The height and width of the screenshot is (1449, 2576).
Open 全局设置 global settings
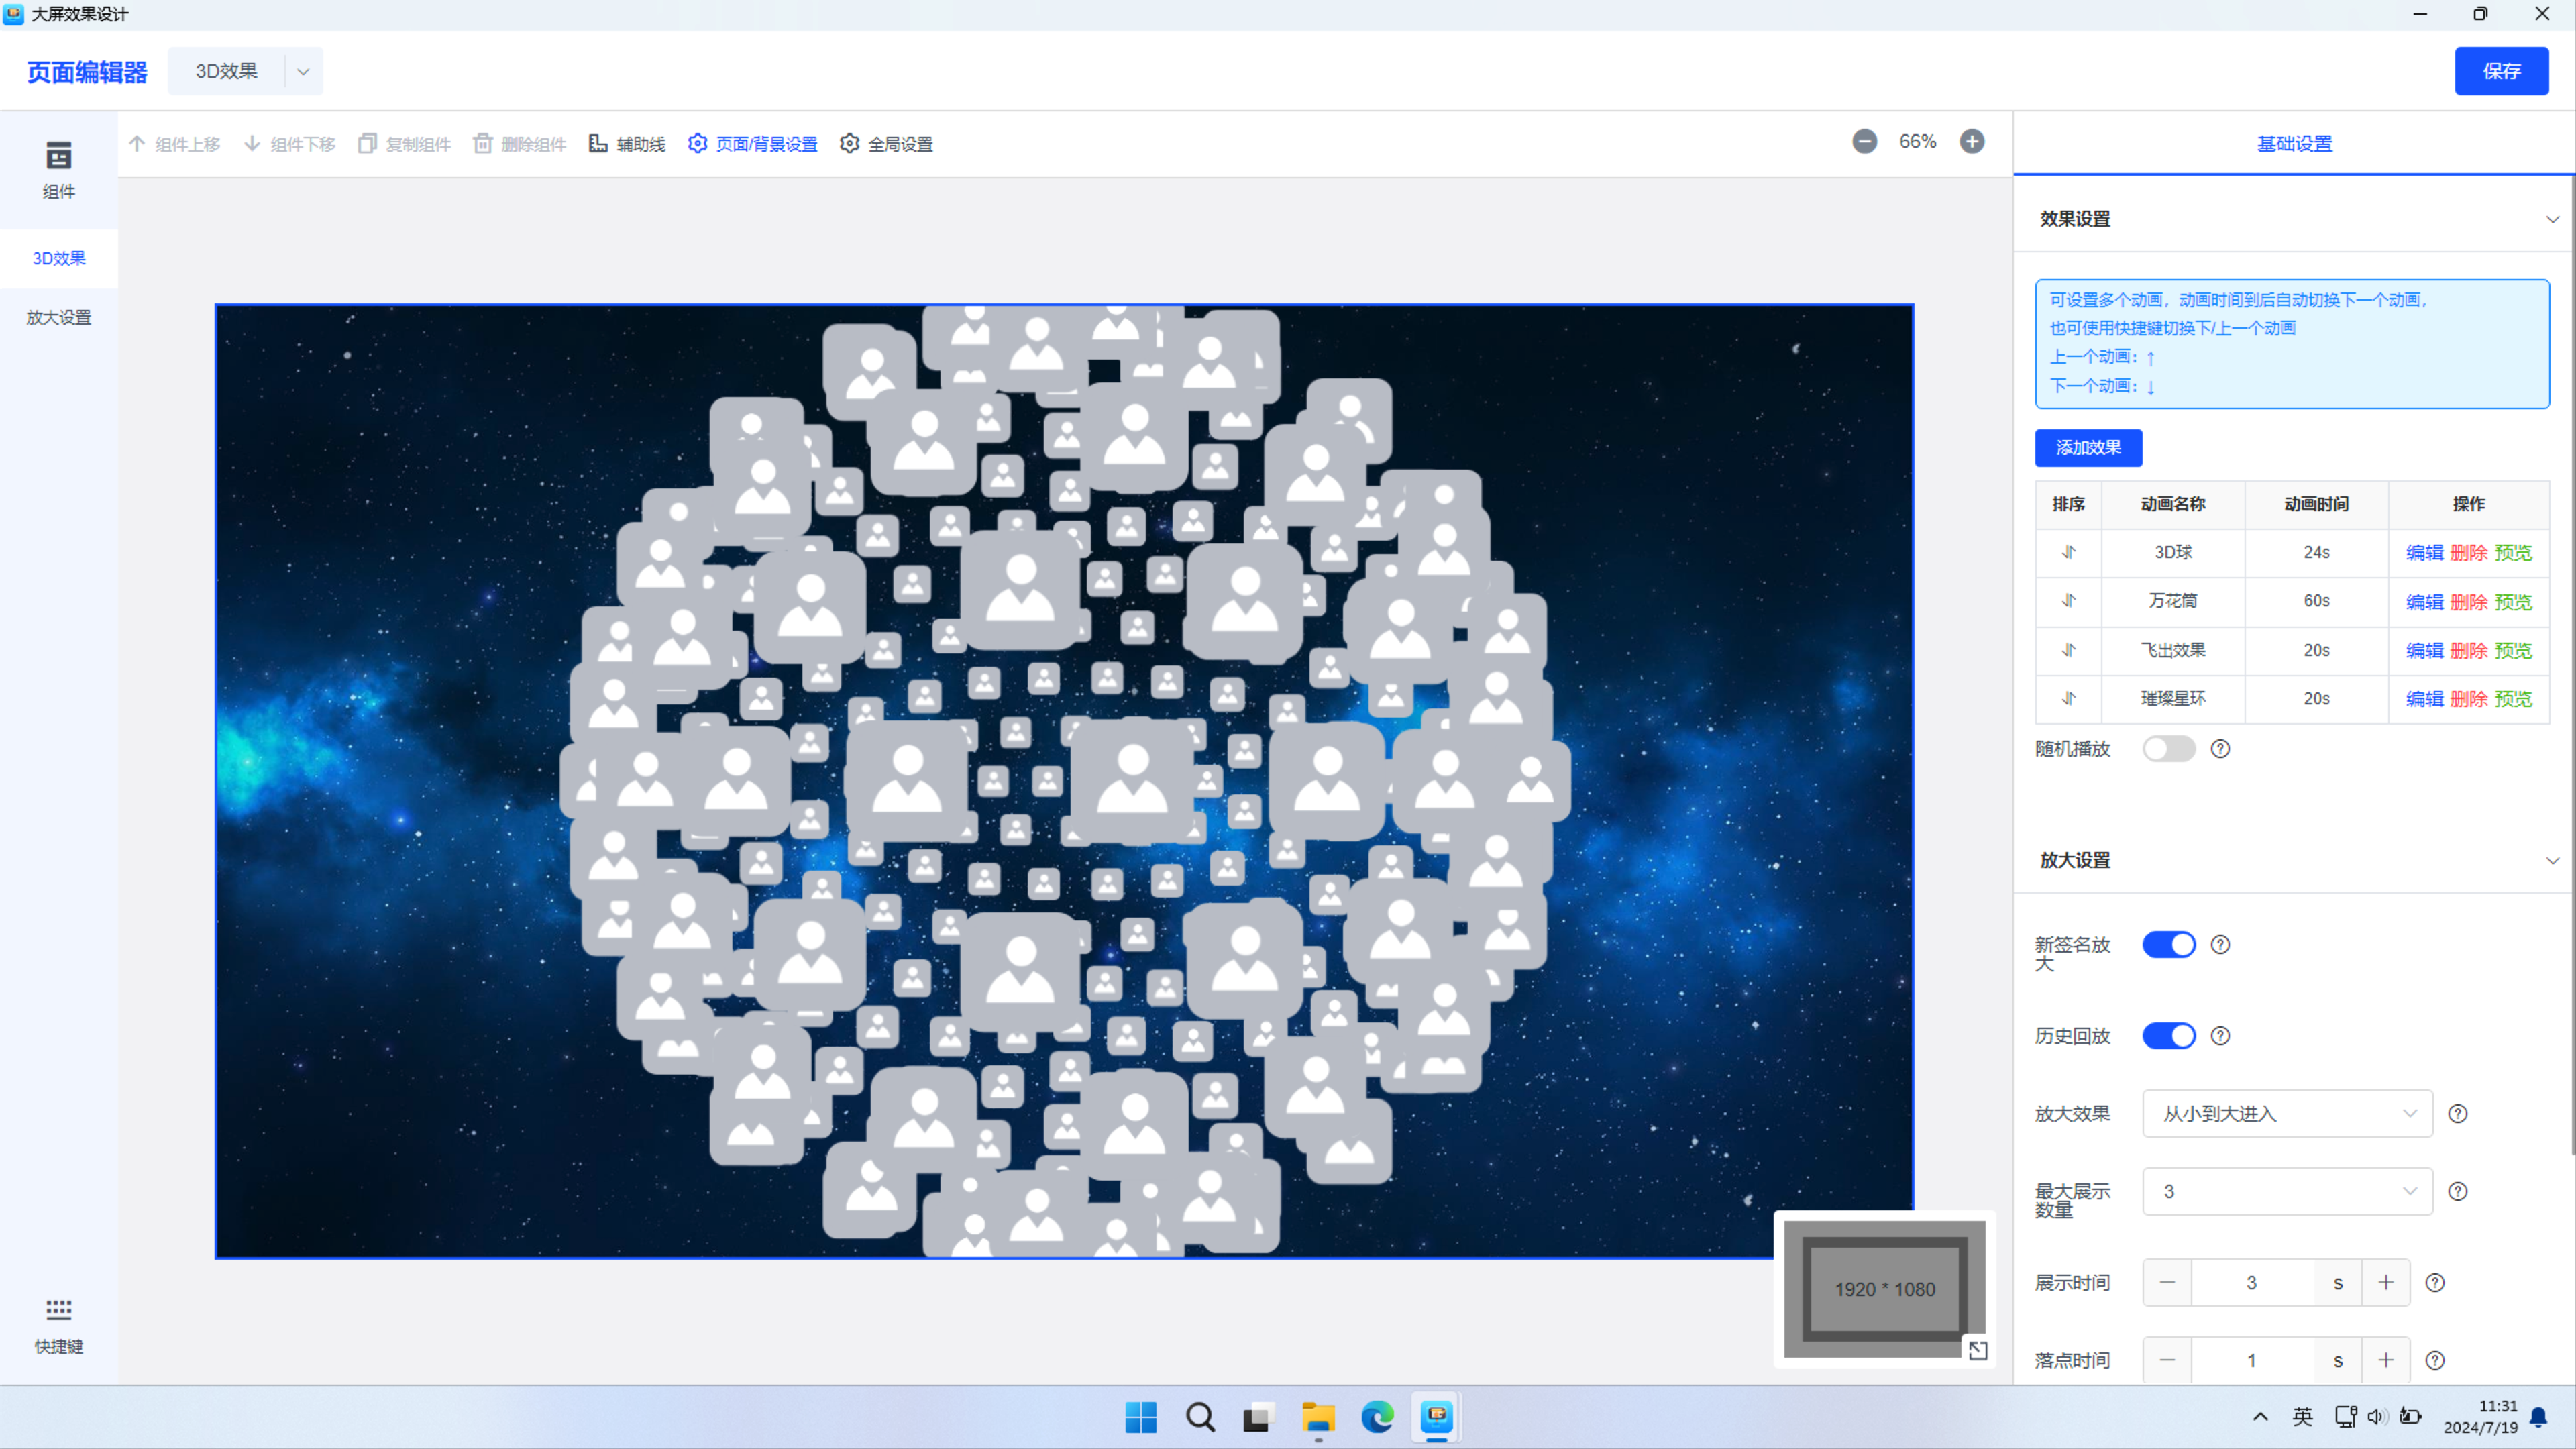[x=886, y=144]
